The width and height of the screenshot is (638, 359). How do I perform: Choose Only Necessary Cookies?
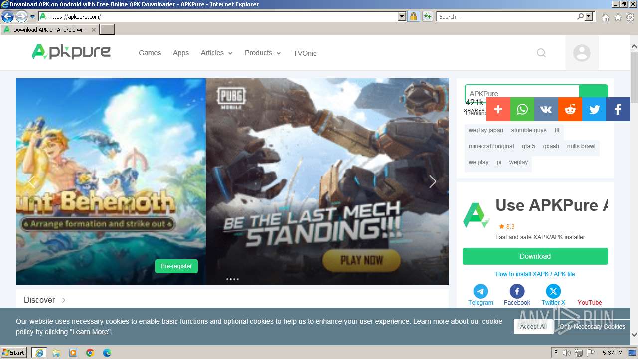592,327
